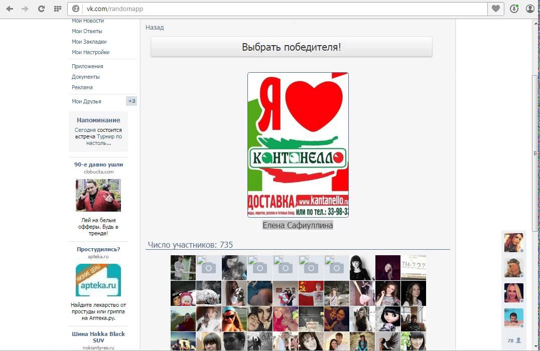The width and height of the screenshot is (540, 351).
Task: Click the site info globe icon
Action: coord(76,9)
